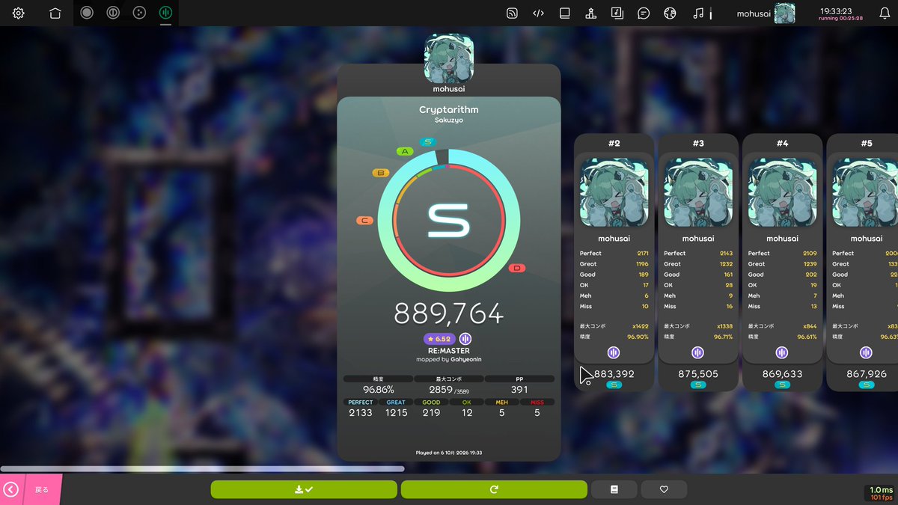Screen dimensions: 898x505
Task: Open the wiki book icon
Action: coord(564,13)
